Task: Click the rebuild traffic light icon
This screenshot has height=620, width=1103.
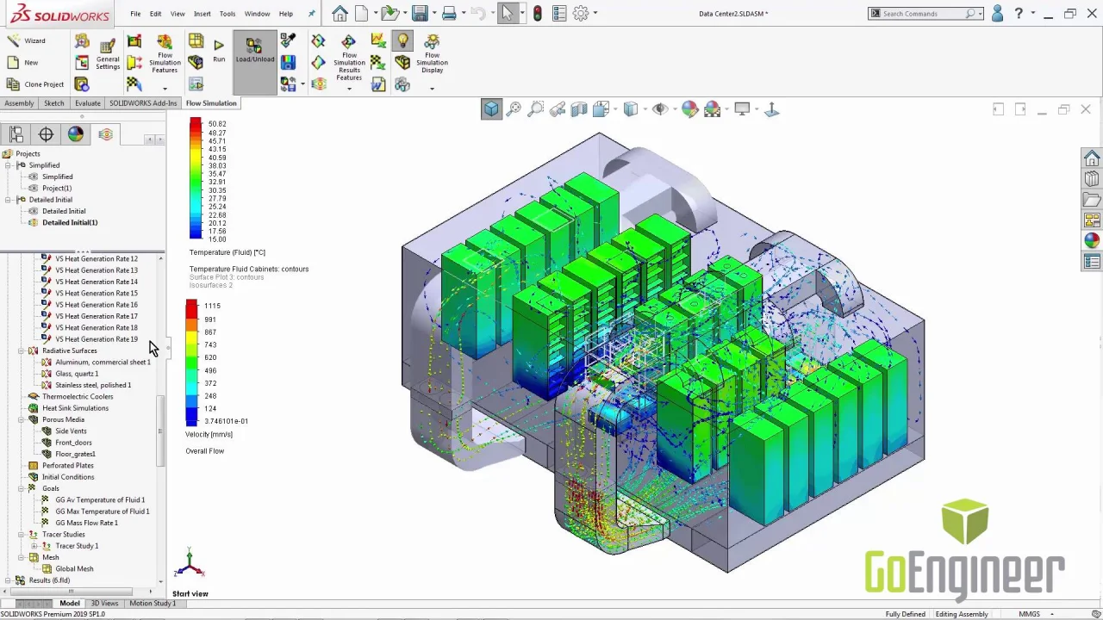Action: pyautogui.click(x=538, y=13)
